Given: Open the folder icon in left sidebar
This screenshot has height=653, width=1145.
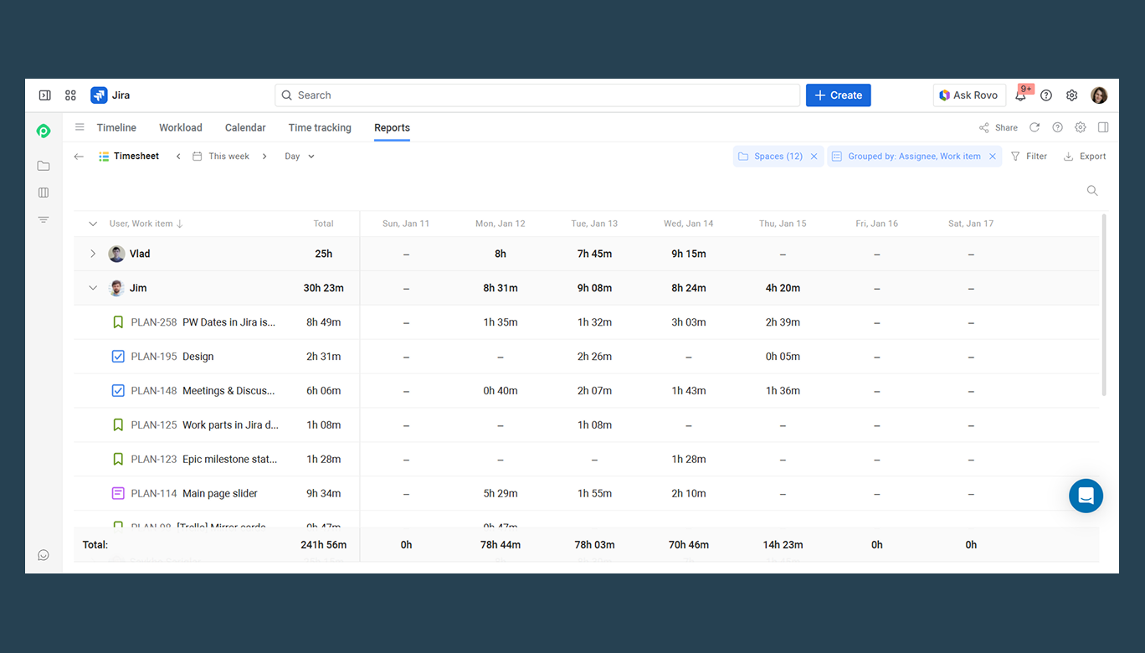Looking at the screenshot, I should 44,166.
